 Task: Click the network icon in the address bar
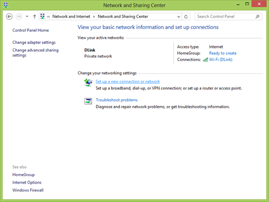[43, 16]
